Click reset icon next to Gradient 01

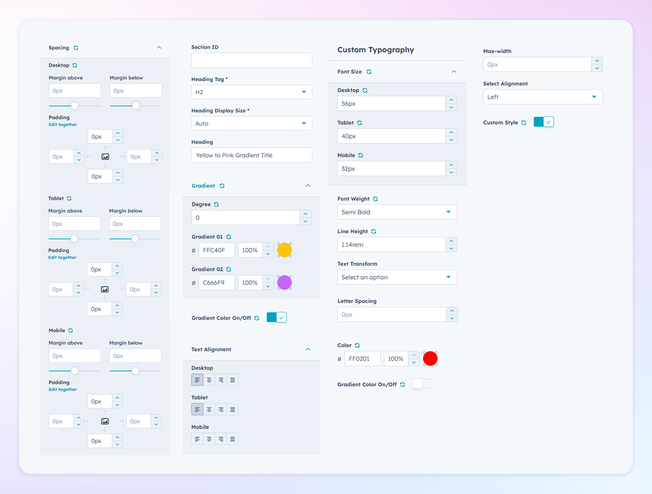click(x=229, y=237)
